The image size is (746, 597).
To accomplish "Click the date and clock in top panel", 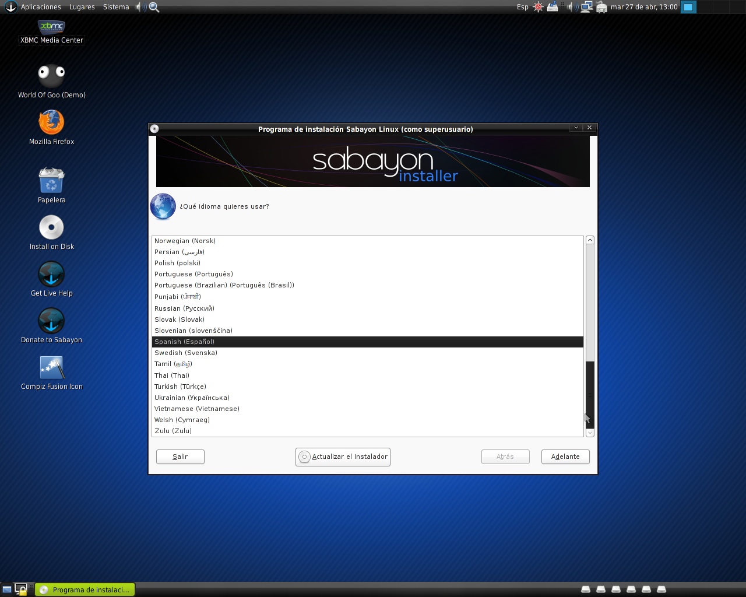I will tap(644, 7).
